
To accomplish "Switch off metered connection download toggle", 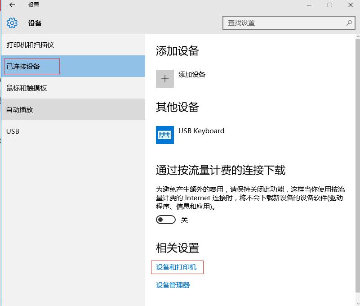I will (x=165, y=220).
